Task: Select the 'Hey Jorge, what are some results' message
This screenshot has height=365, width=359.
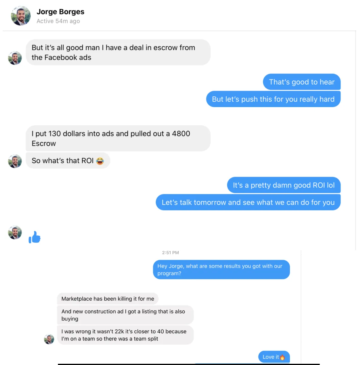Action: [x=221, y=270]
